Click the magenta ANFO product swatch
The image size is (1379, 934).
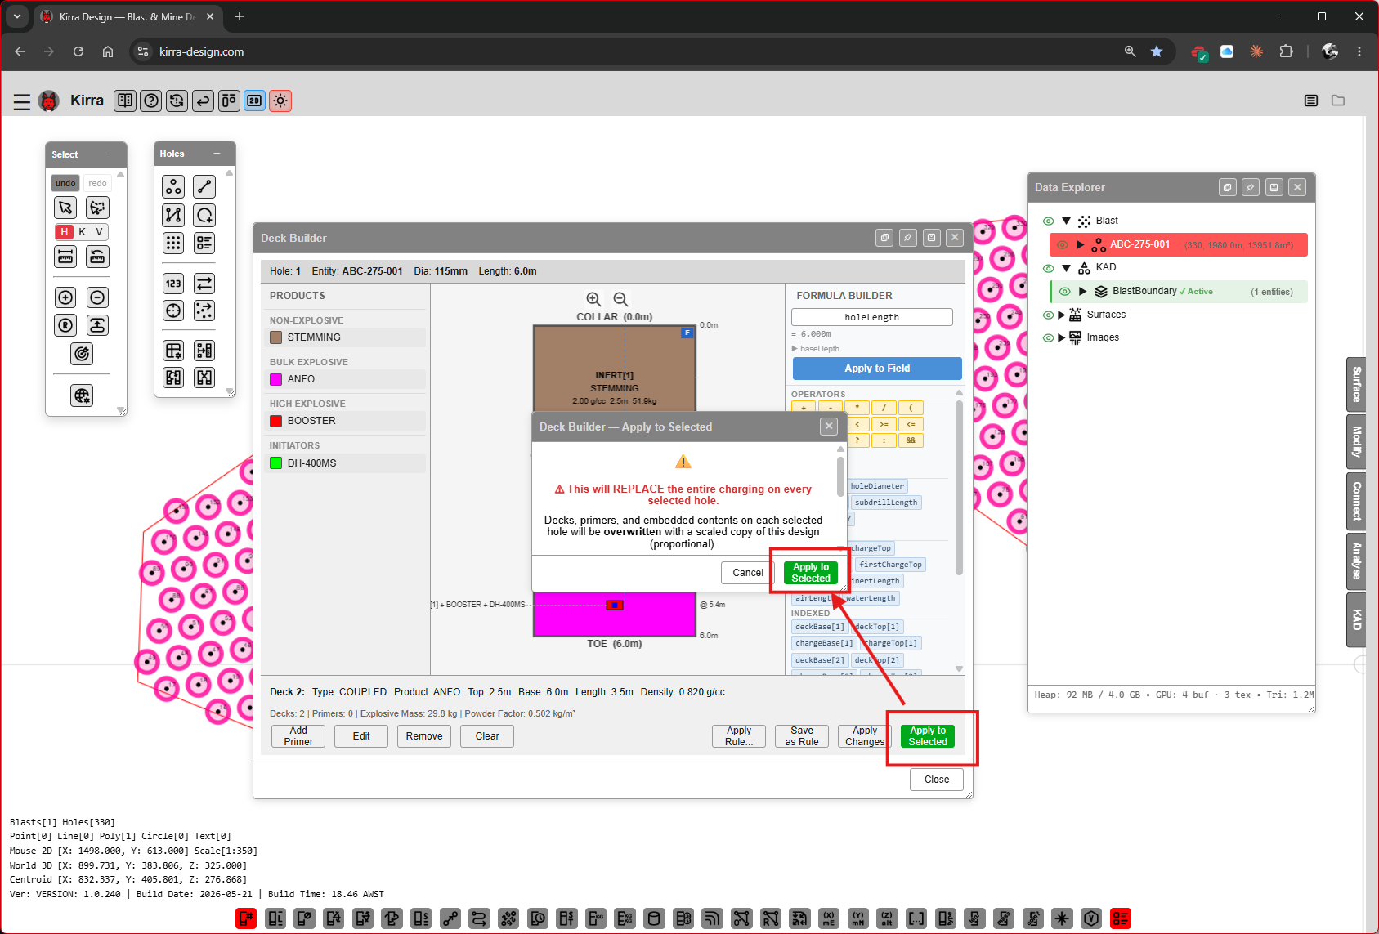[276, 379]
